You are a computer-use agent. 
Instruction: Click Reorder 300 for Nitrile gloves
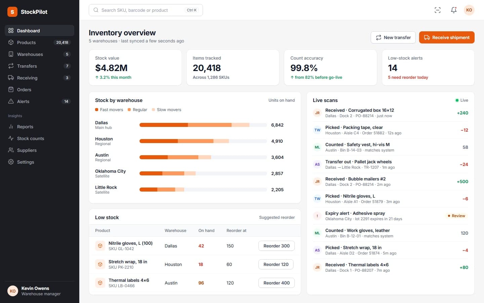click(277, 246)
